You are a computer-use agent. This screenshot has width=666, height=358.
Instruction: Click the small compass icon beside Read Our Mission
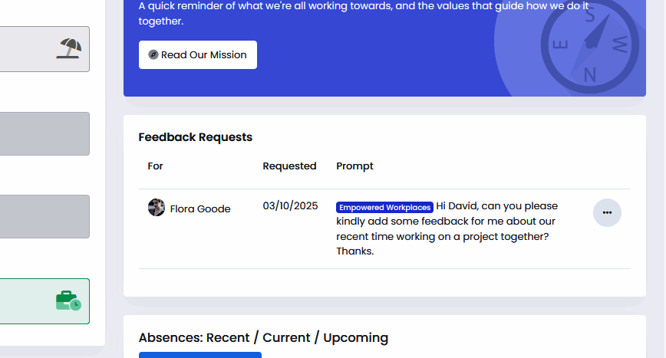(x=153, y=55)
